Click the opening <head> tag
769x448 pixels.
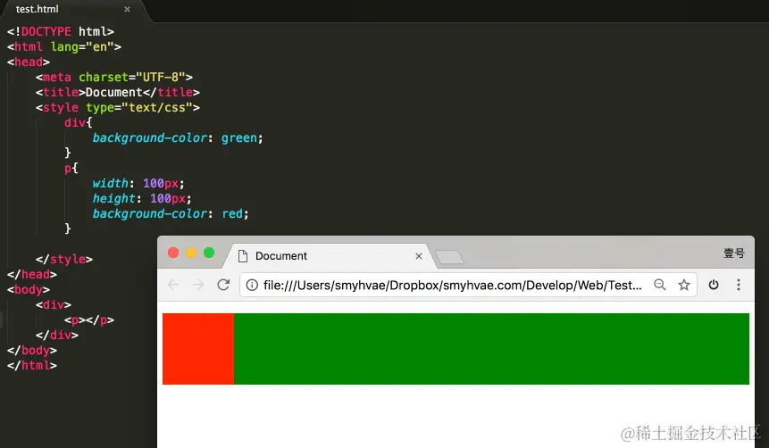29,62
